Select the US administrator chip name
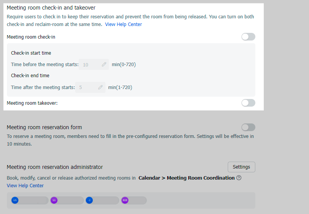This screenshot has height=214, width=309. tap(33, 200)
